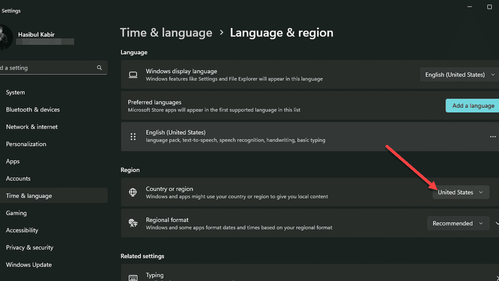Click the Time & language breadcrumb link

[166, 32]
